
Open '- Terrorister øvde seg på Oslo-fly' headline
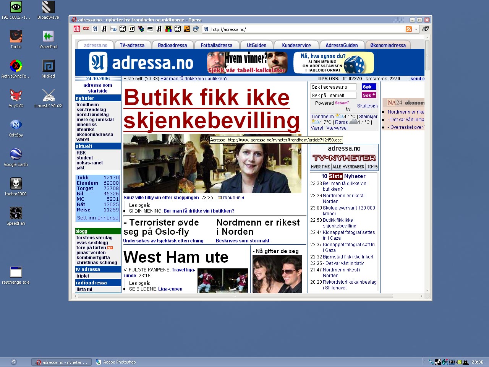(161, 227)
